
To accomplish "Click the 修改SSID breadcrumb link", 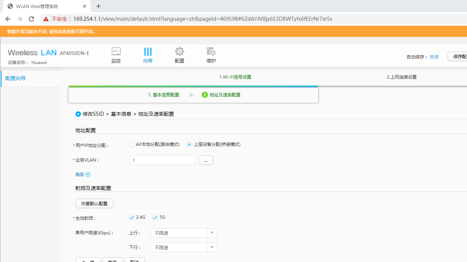I will point(93,114).
